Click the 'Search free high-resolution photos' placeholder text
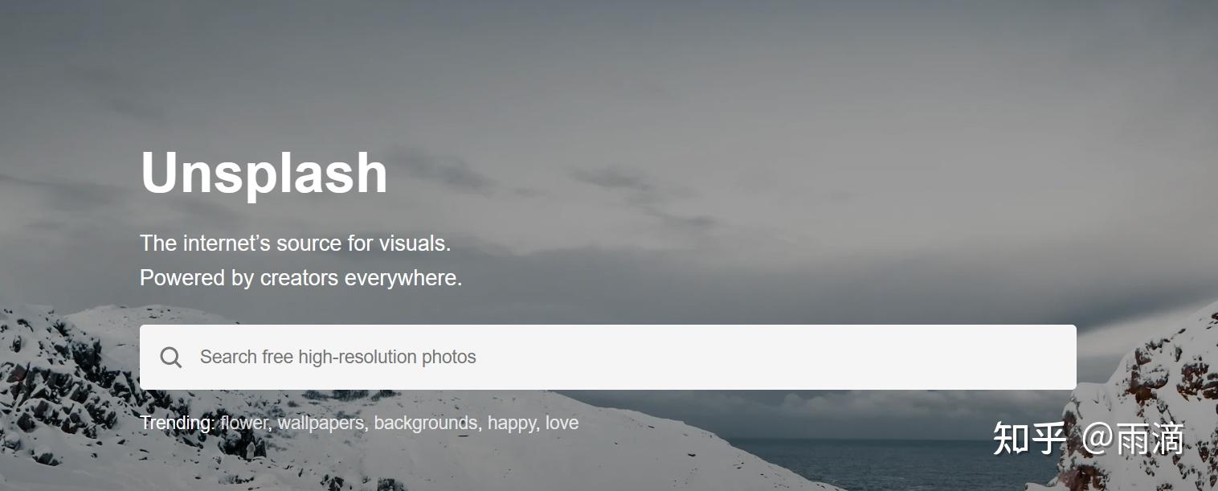The height and width of the screenshot is (491, 1218). [338, 357]
